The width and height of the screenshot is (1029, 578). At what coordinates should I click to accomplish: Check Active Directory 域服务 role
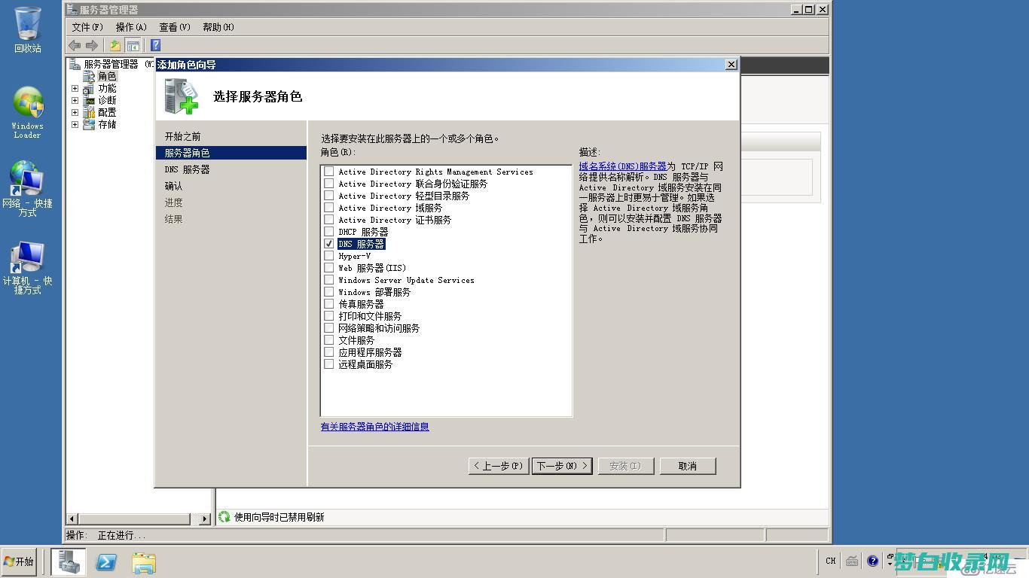coord(328,208)
